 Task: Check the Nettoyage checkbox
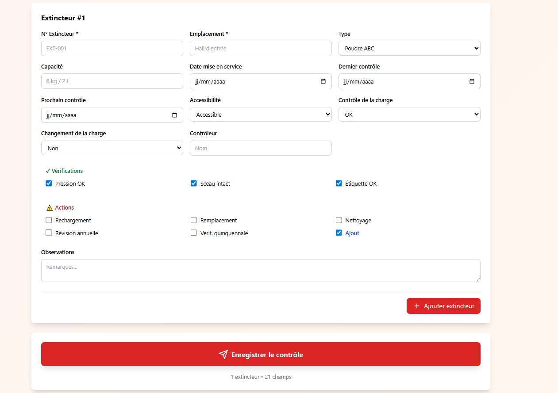pyautogui.click(x=339, y=220)
